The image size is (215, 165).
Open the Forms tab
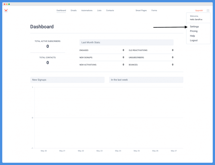pyautogui.click(x=154, y=10)
